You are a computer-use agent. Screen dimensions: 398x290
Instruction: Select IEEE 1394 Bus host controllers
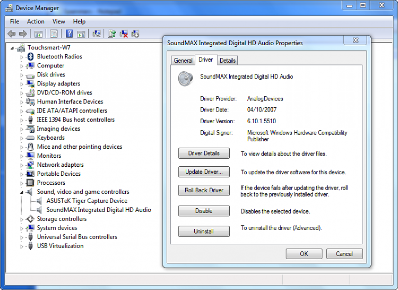pyautogui.click(x=76, y=120)
